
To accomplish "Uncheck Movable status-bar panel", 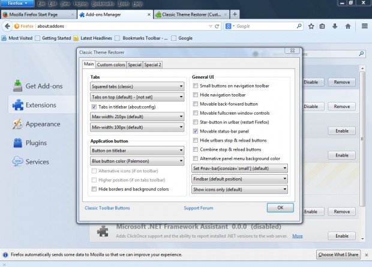I will click(x=196, y=131).
